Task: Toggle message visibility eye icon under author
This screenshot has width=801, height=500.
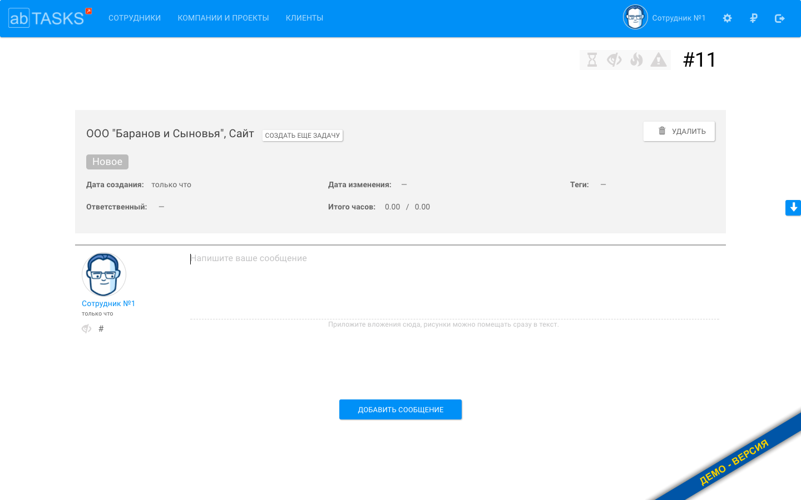Action: pos(86,329)
